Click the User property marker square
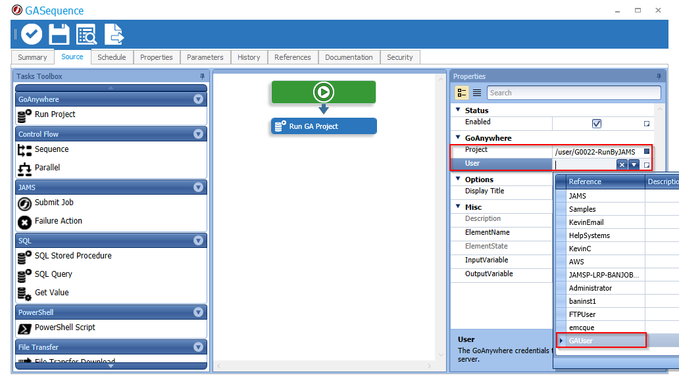Viewport: 679px width, 388px height. click(647, 165)
